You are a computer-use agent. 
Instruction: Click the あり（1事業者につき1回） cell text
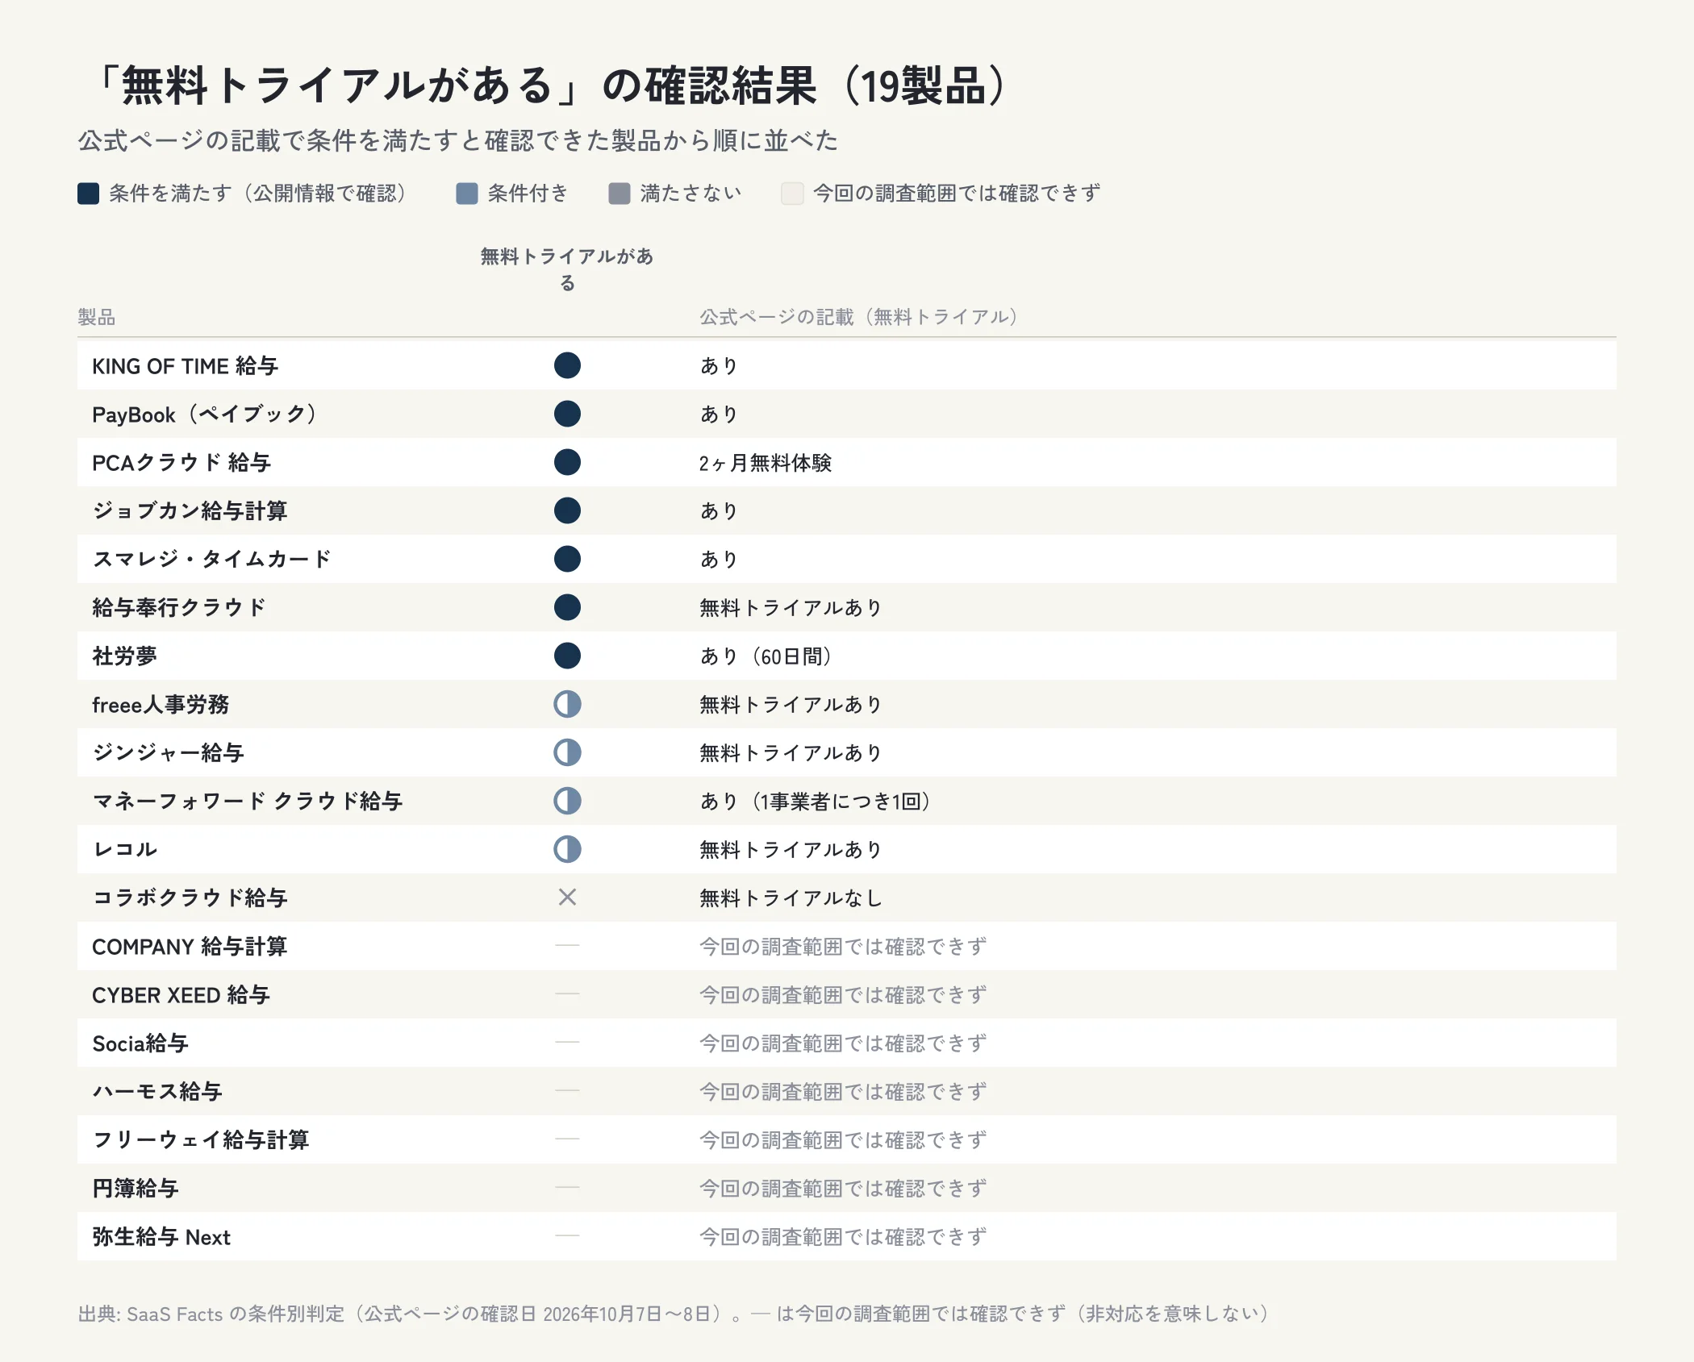point(815,802)
